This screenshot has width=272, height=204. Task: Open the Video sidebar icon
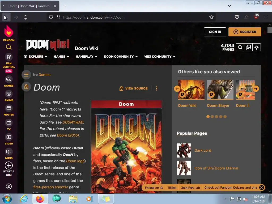[9, 137]
